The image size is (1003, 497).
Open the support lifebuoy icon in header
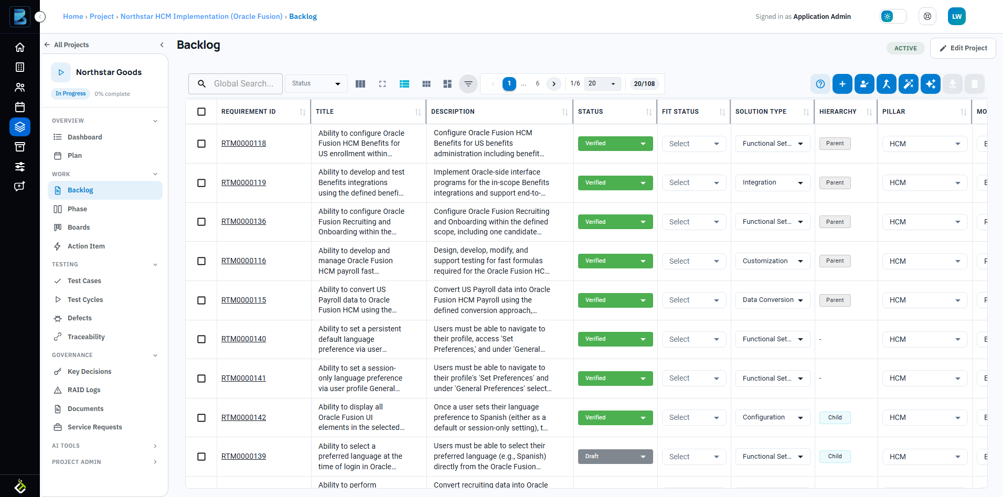pyautogui.click(x=927, y=16)
